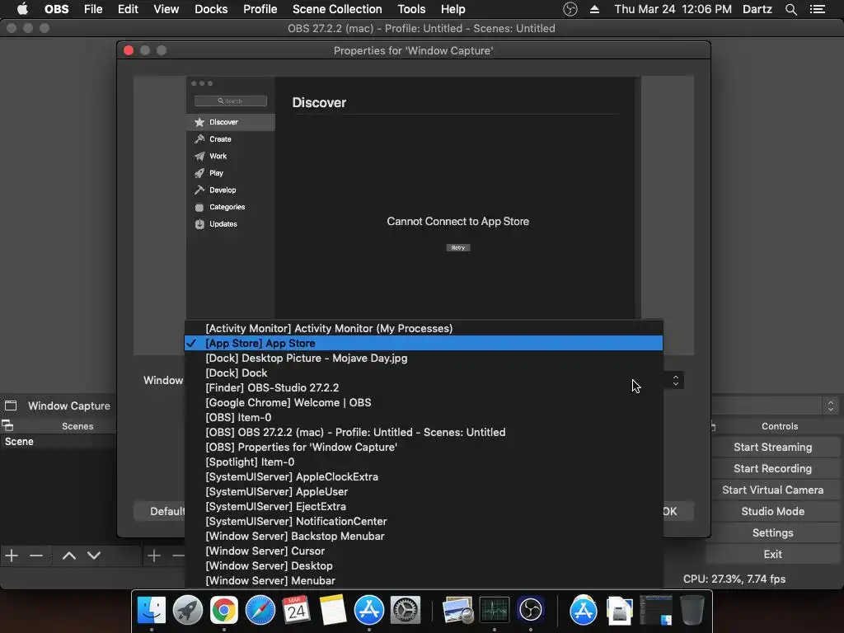The width and height of the screenshot is (844, 633).
Task: Choose Desktop Picture - Mojave Day.jpg option
Action: (x=424, y=358)
